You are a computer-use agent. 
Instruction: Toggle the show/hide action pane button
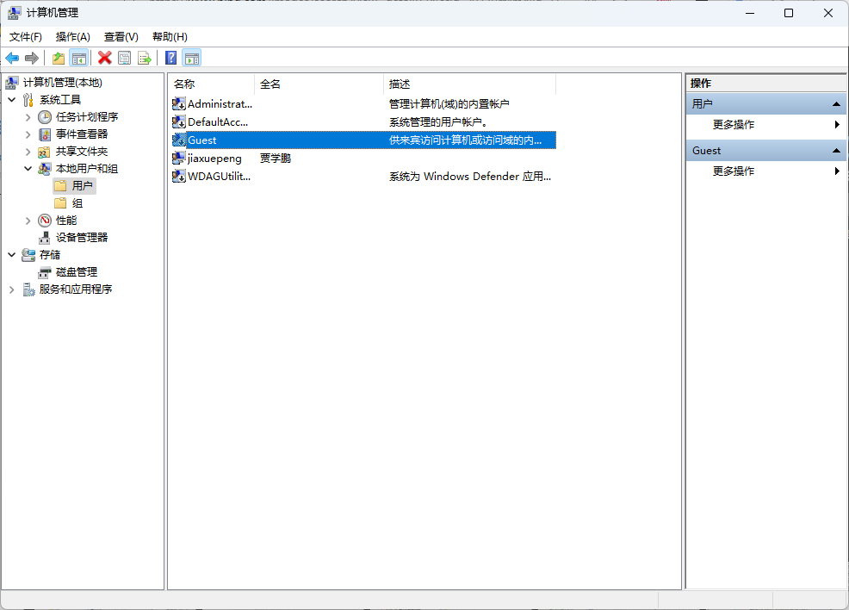(x=192, y=58)
